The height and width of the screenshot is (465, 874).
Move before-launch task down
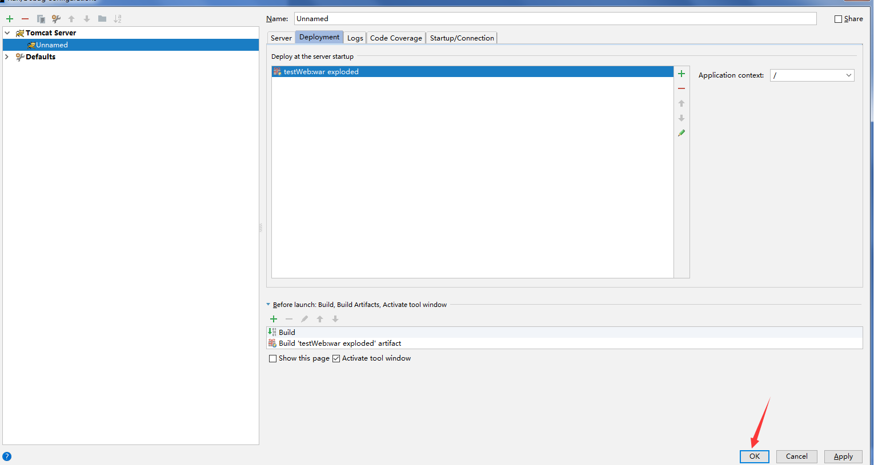tap(335, 319)
